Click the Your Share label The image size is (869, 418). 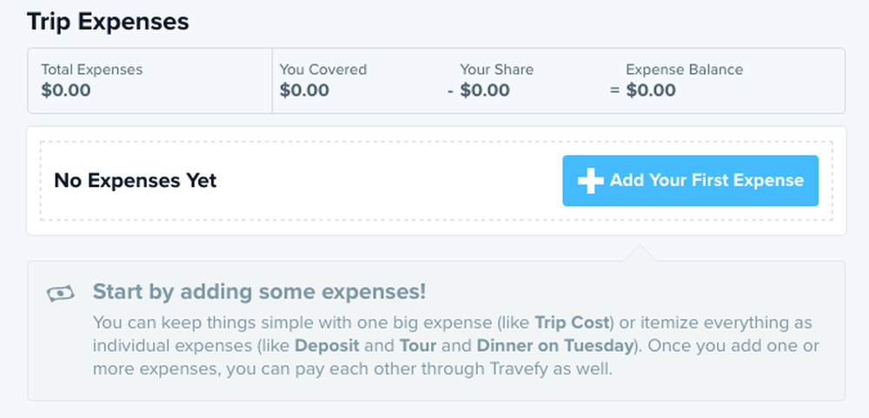(x=496, y=69)
